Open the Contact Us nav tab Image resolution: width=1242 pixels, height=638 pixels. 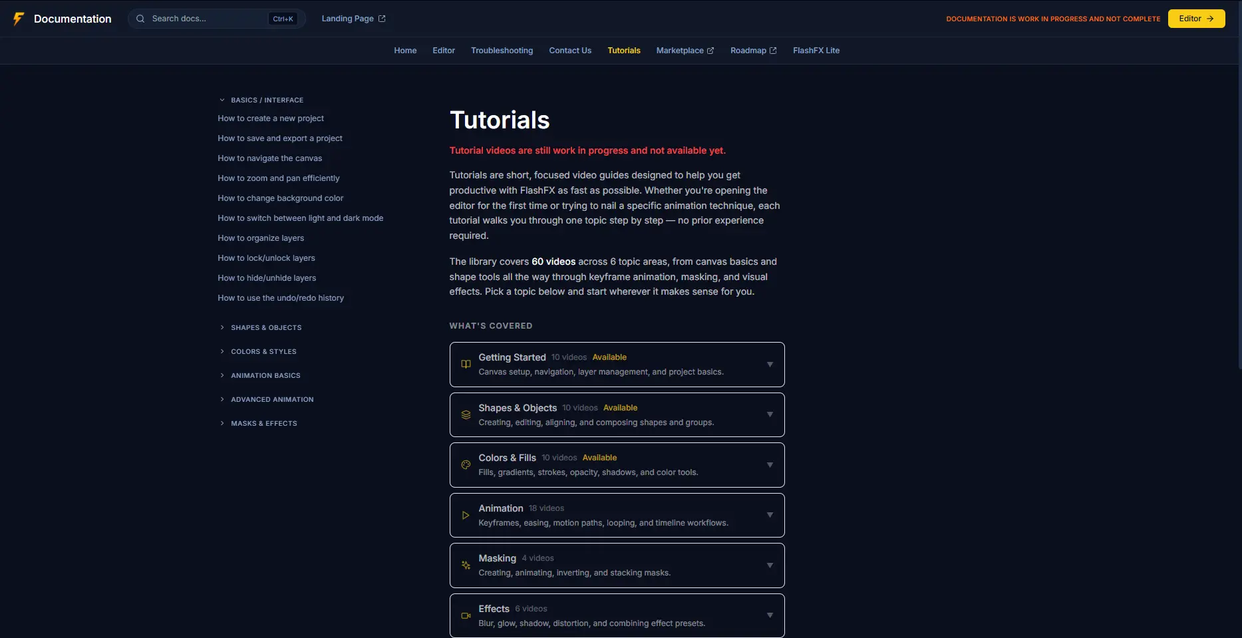(x=570, y=51)
